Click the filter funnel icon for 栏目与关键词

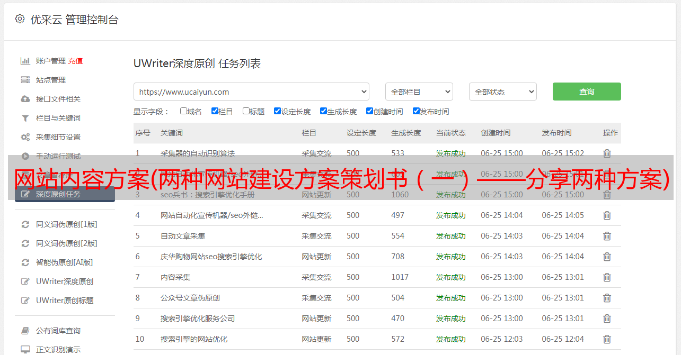click(x=25, y=118)
